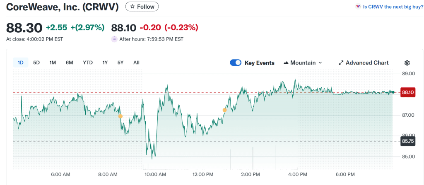This screenshot has height=185, width=424.
Task: Click the after hours moon icon
Action: click(114, 39)
